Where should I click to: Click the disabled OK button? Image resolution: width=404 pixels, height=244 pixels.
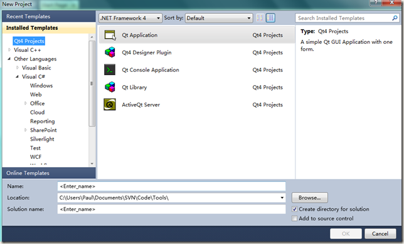click(346, 233)
